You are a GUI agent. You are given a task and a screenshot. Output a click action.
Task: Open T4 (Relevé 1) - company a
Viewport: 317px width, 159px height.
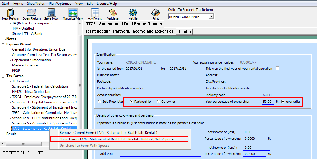(32, 23)
